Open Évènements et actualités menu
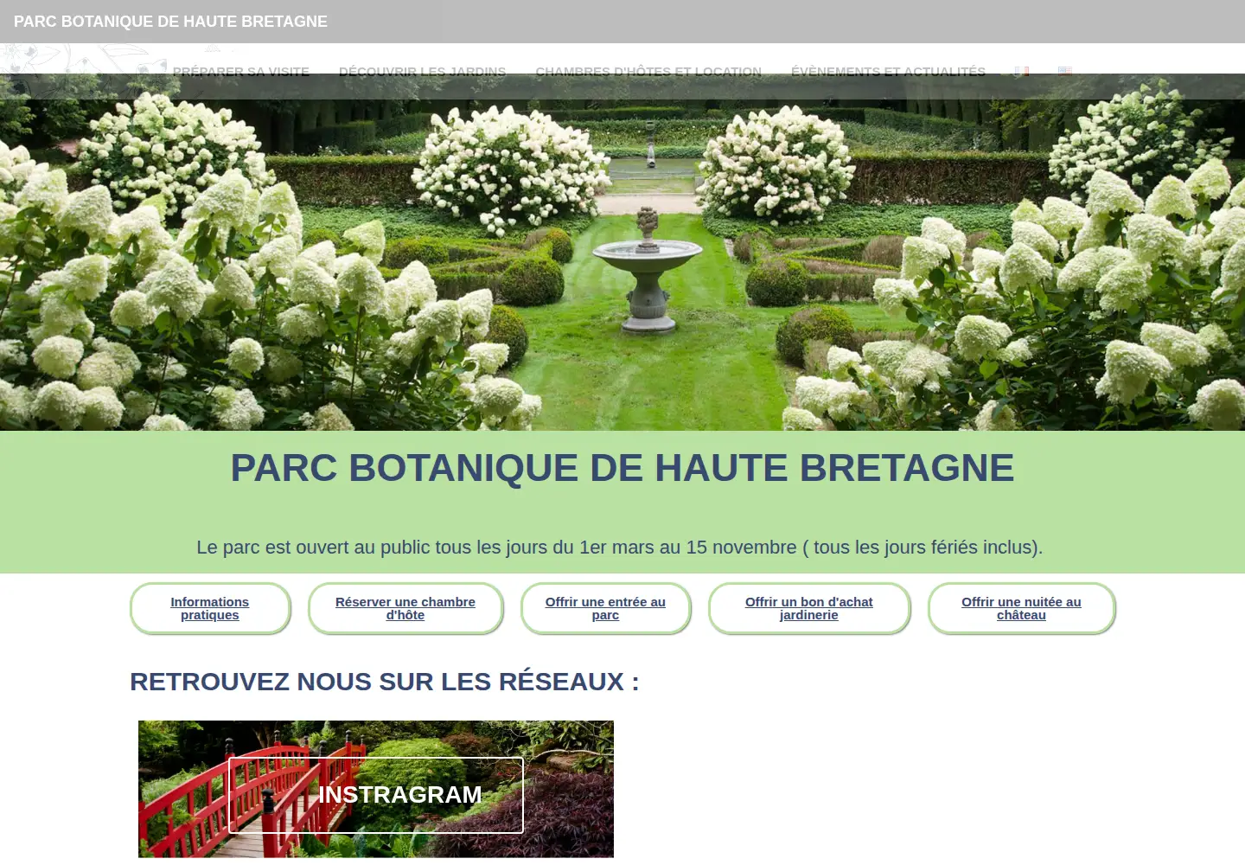 tap(888, 72)
